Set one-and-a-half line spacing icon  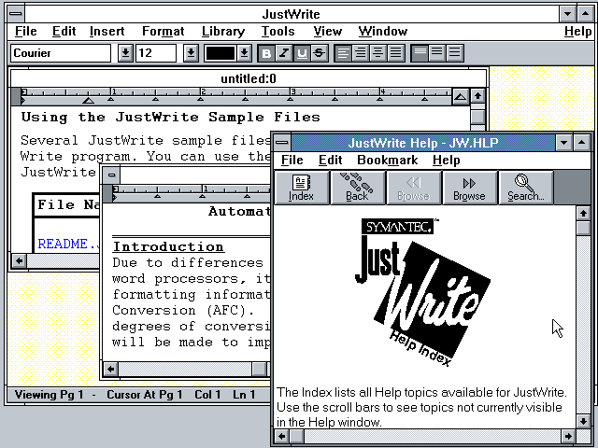pyautogui.click(x=437, y=53)
